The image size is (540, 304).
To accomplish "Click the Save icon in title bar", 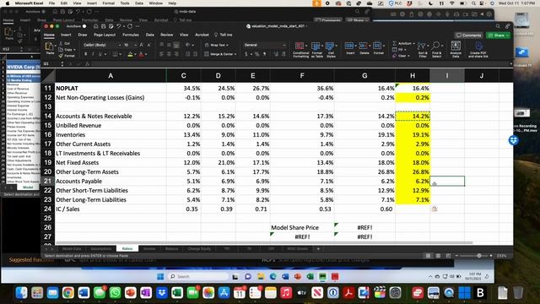I will [103, 26].
